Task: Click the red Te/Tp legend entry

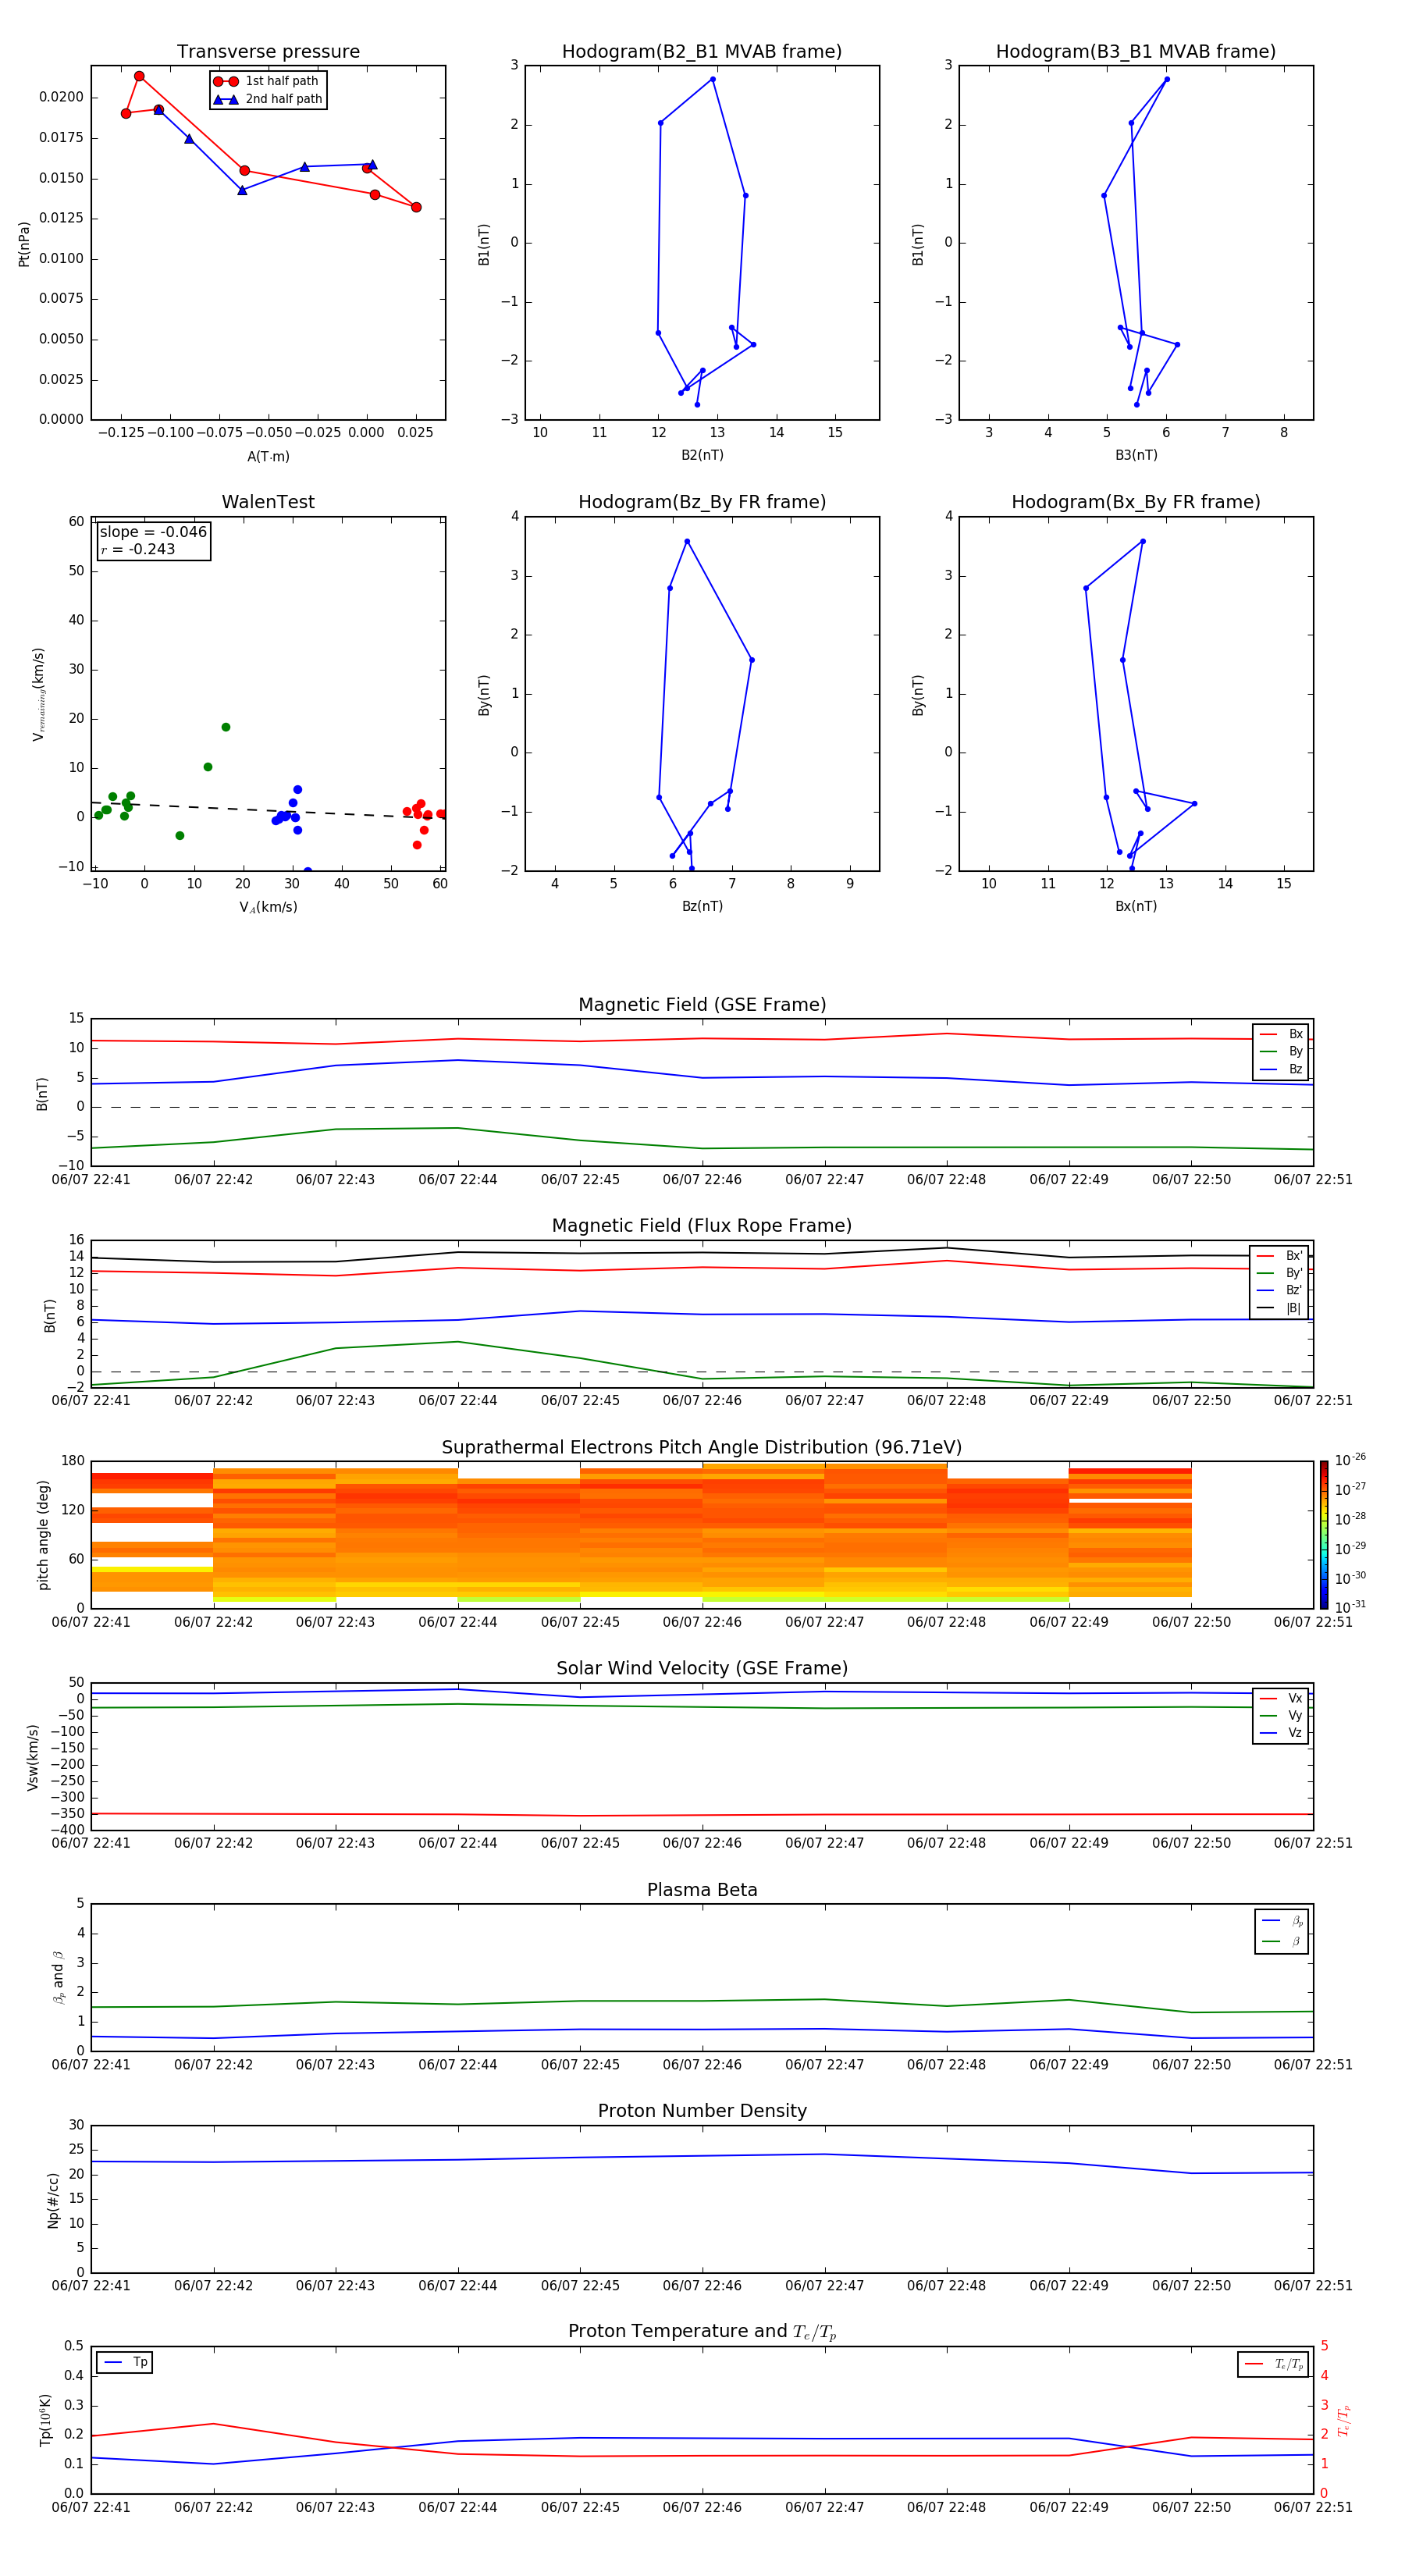Action: [x=1273, y=2364]
